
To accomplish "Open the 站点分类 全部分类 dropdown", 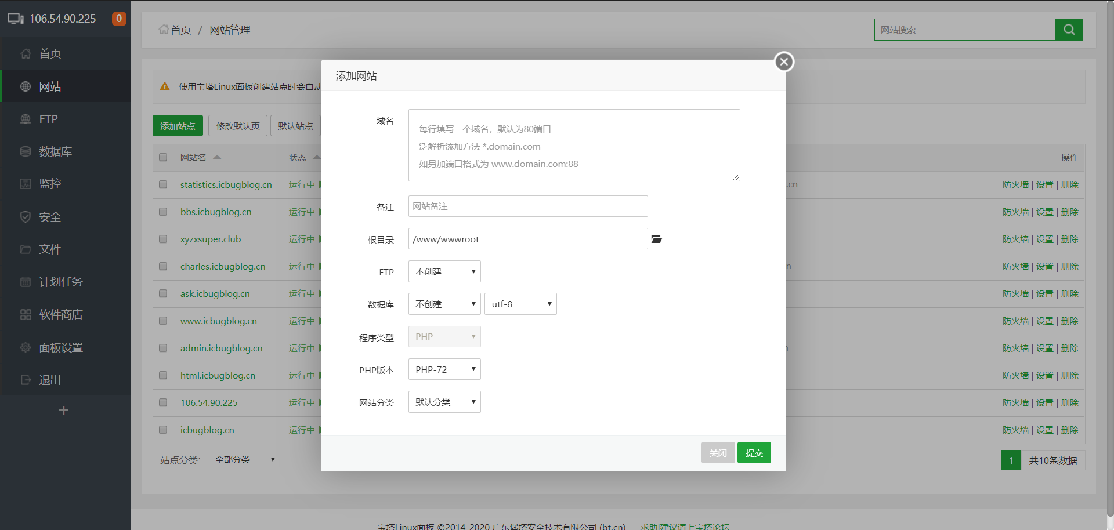I will pos(244,459).
